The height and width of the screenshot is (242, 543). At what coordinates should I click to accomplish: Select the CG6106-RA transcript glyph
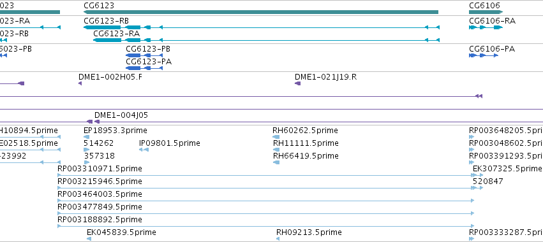point(486,27)
